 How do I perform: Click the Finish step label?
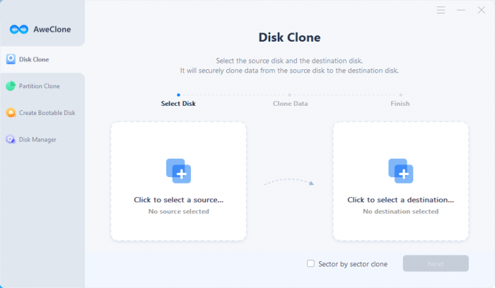tap(400, 103)
